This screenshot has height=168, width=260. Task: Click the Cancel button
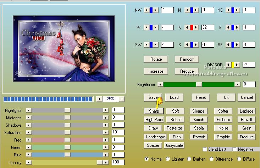[x=247, y=97]
